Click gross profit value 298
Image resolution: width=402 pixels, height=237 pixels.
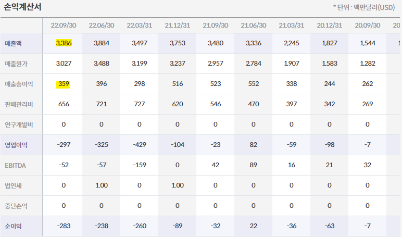pos(140,84)
